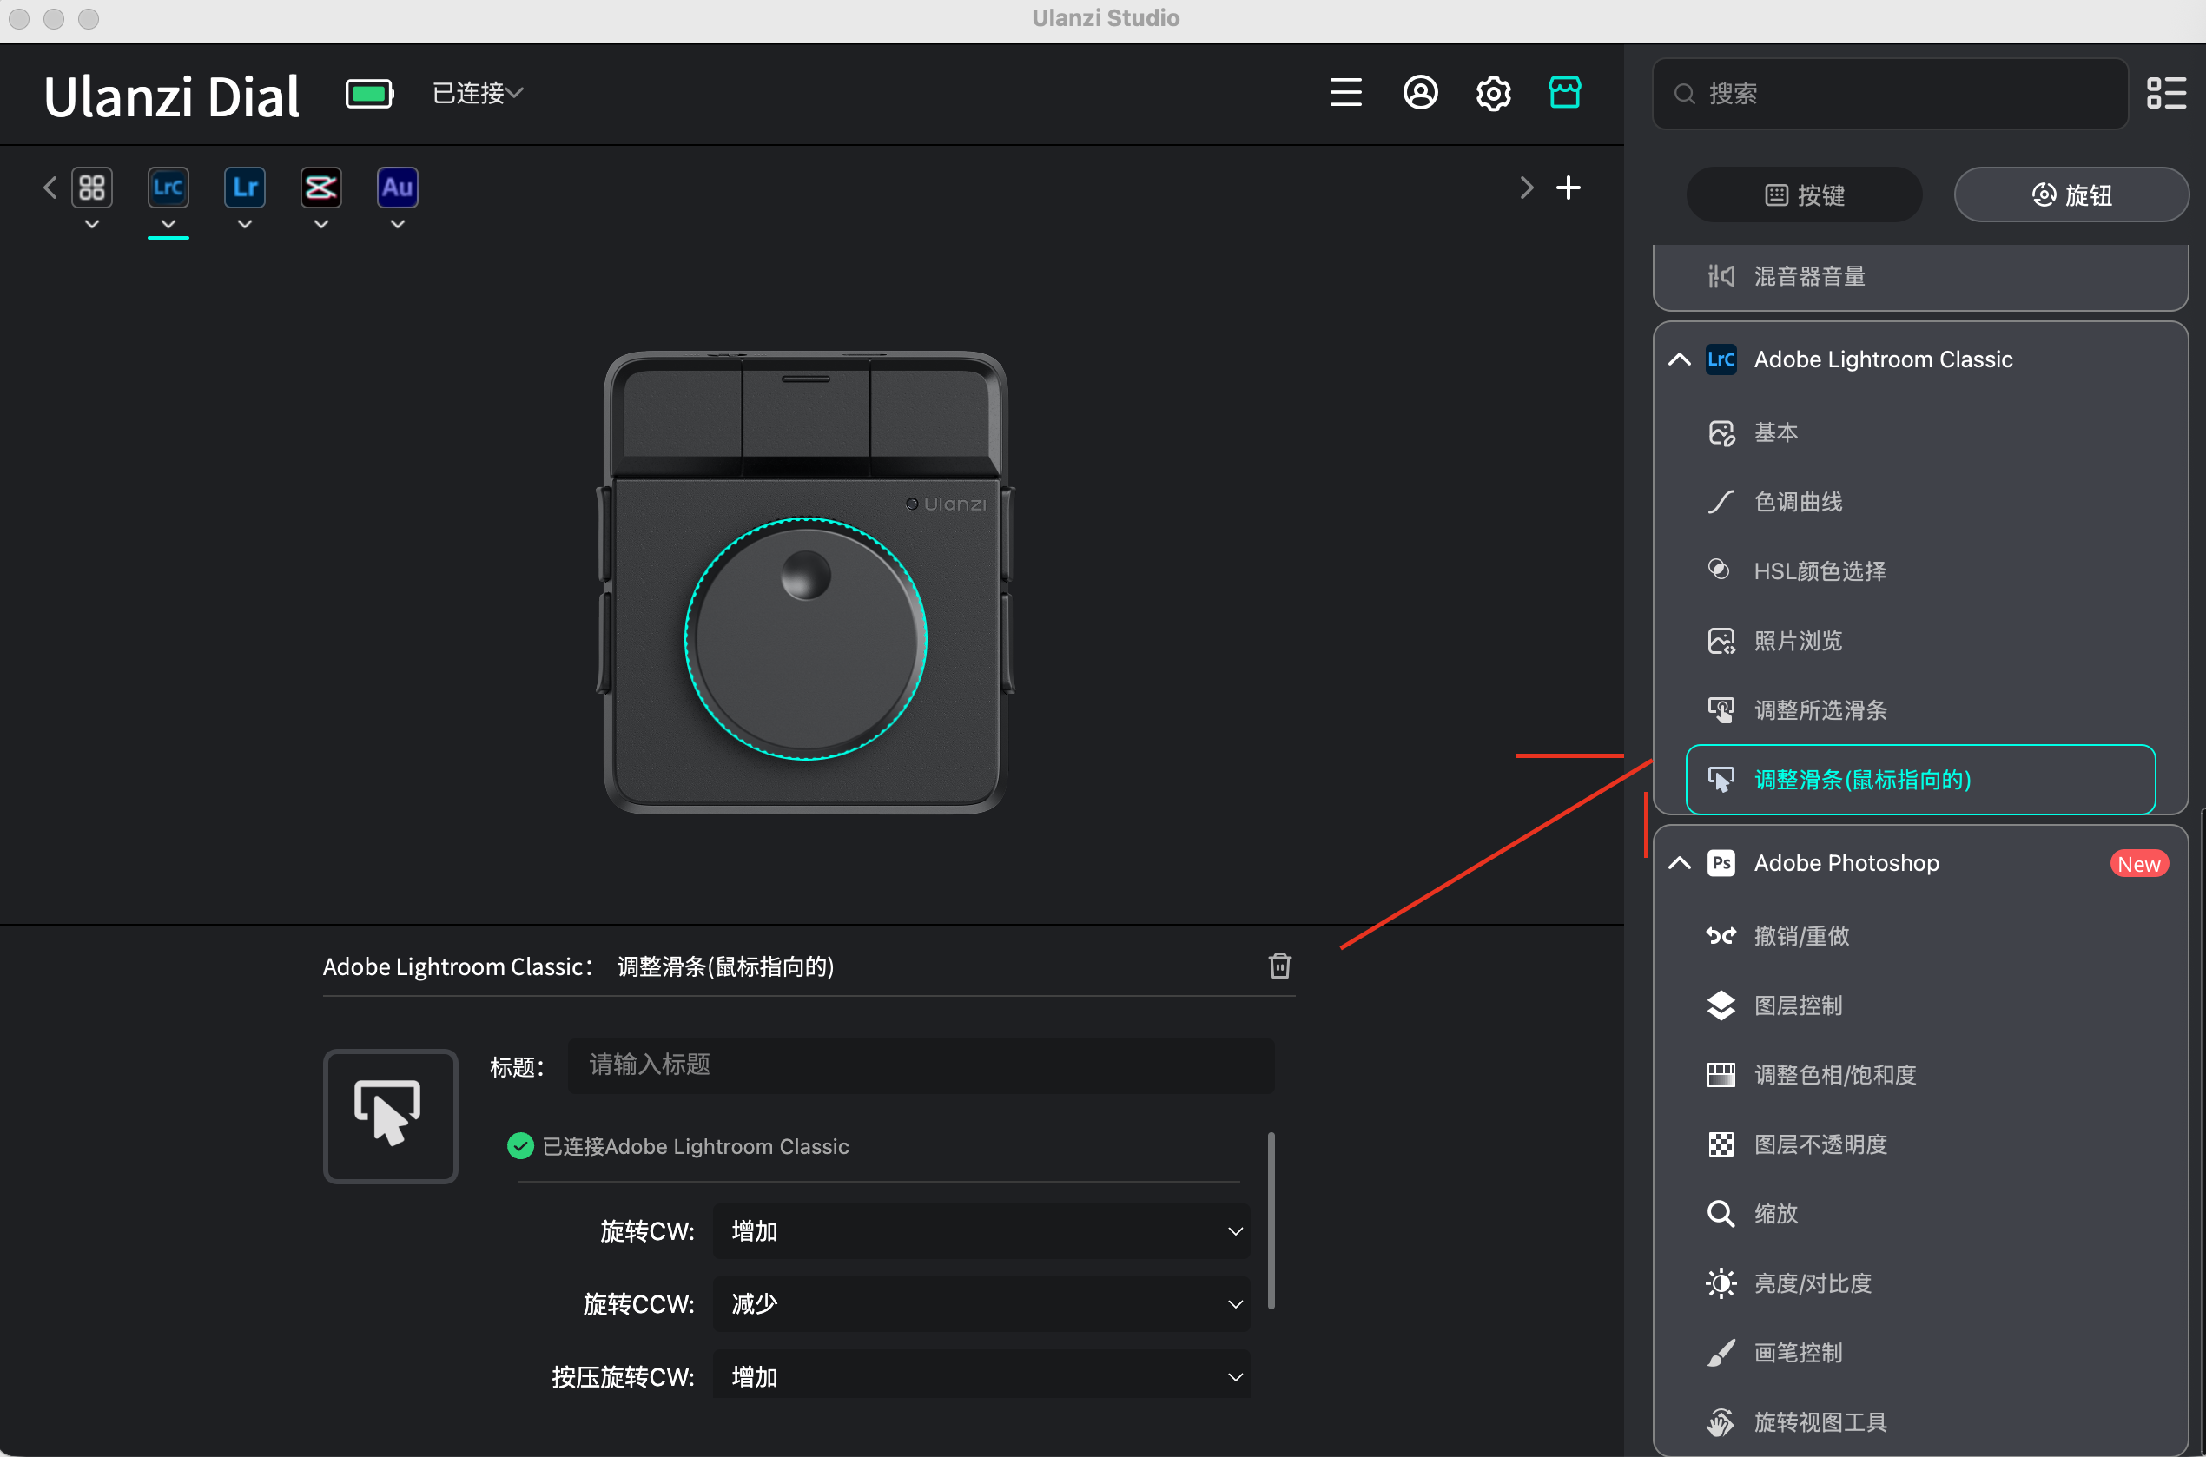Image resolution: width=2206 pixels, height=1457 pixels.
Task: Open the settings gear icon
Action: (x=1493, y=93)
